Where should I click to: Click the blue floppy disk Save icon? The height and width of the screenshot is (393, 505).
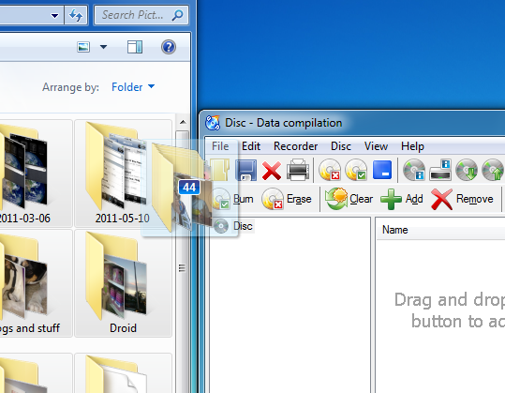[246, 170]
